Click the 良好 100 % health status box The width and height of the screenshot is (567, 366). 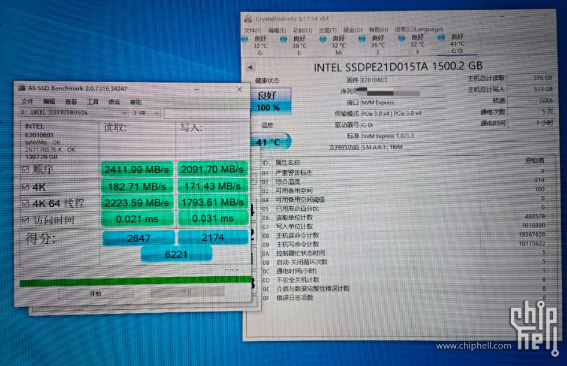(271, 101)
